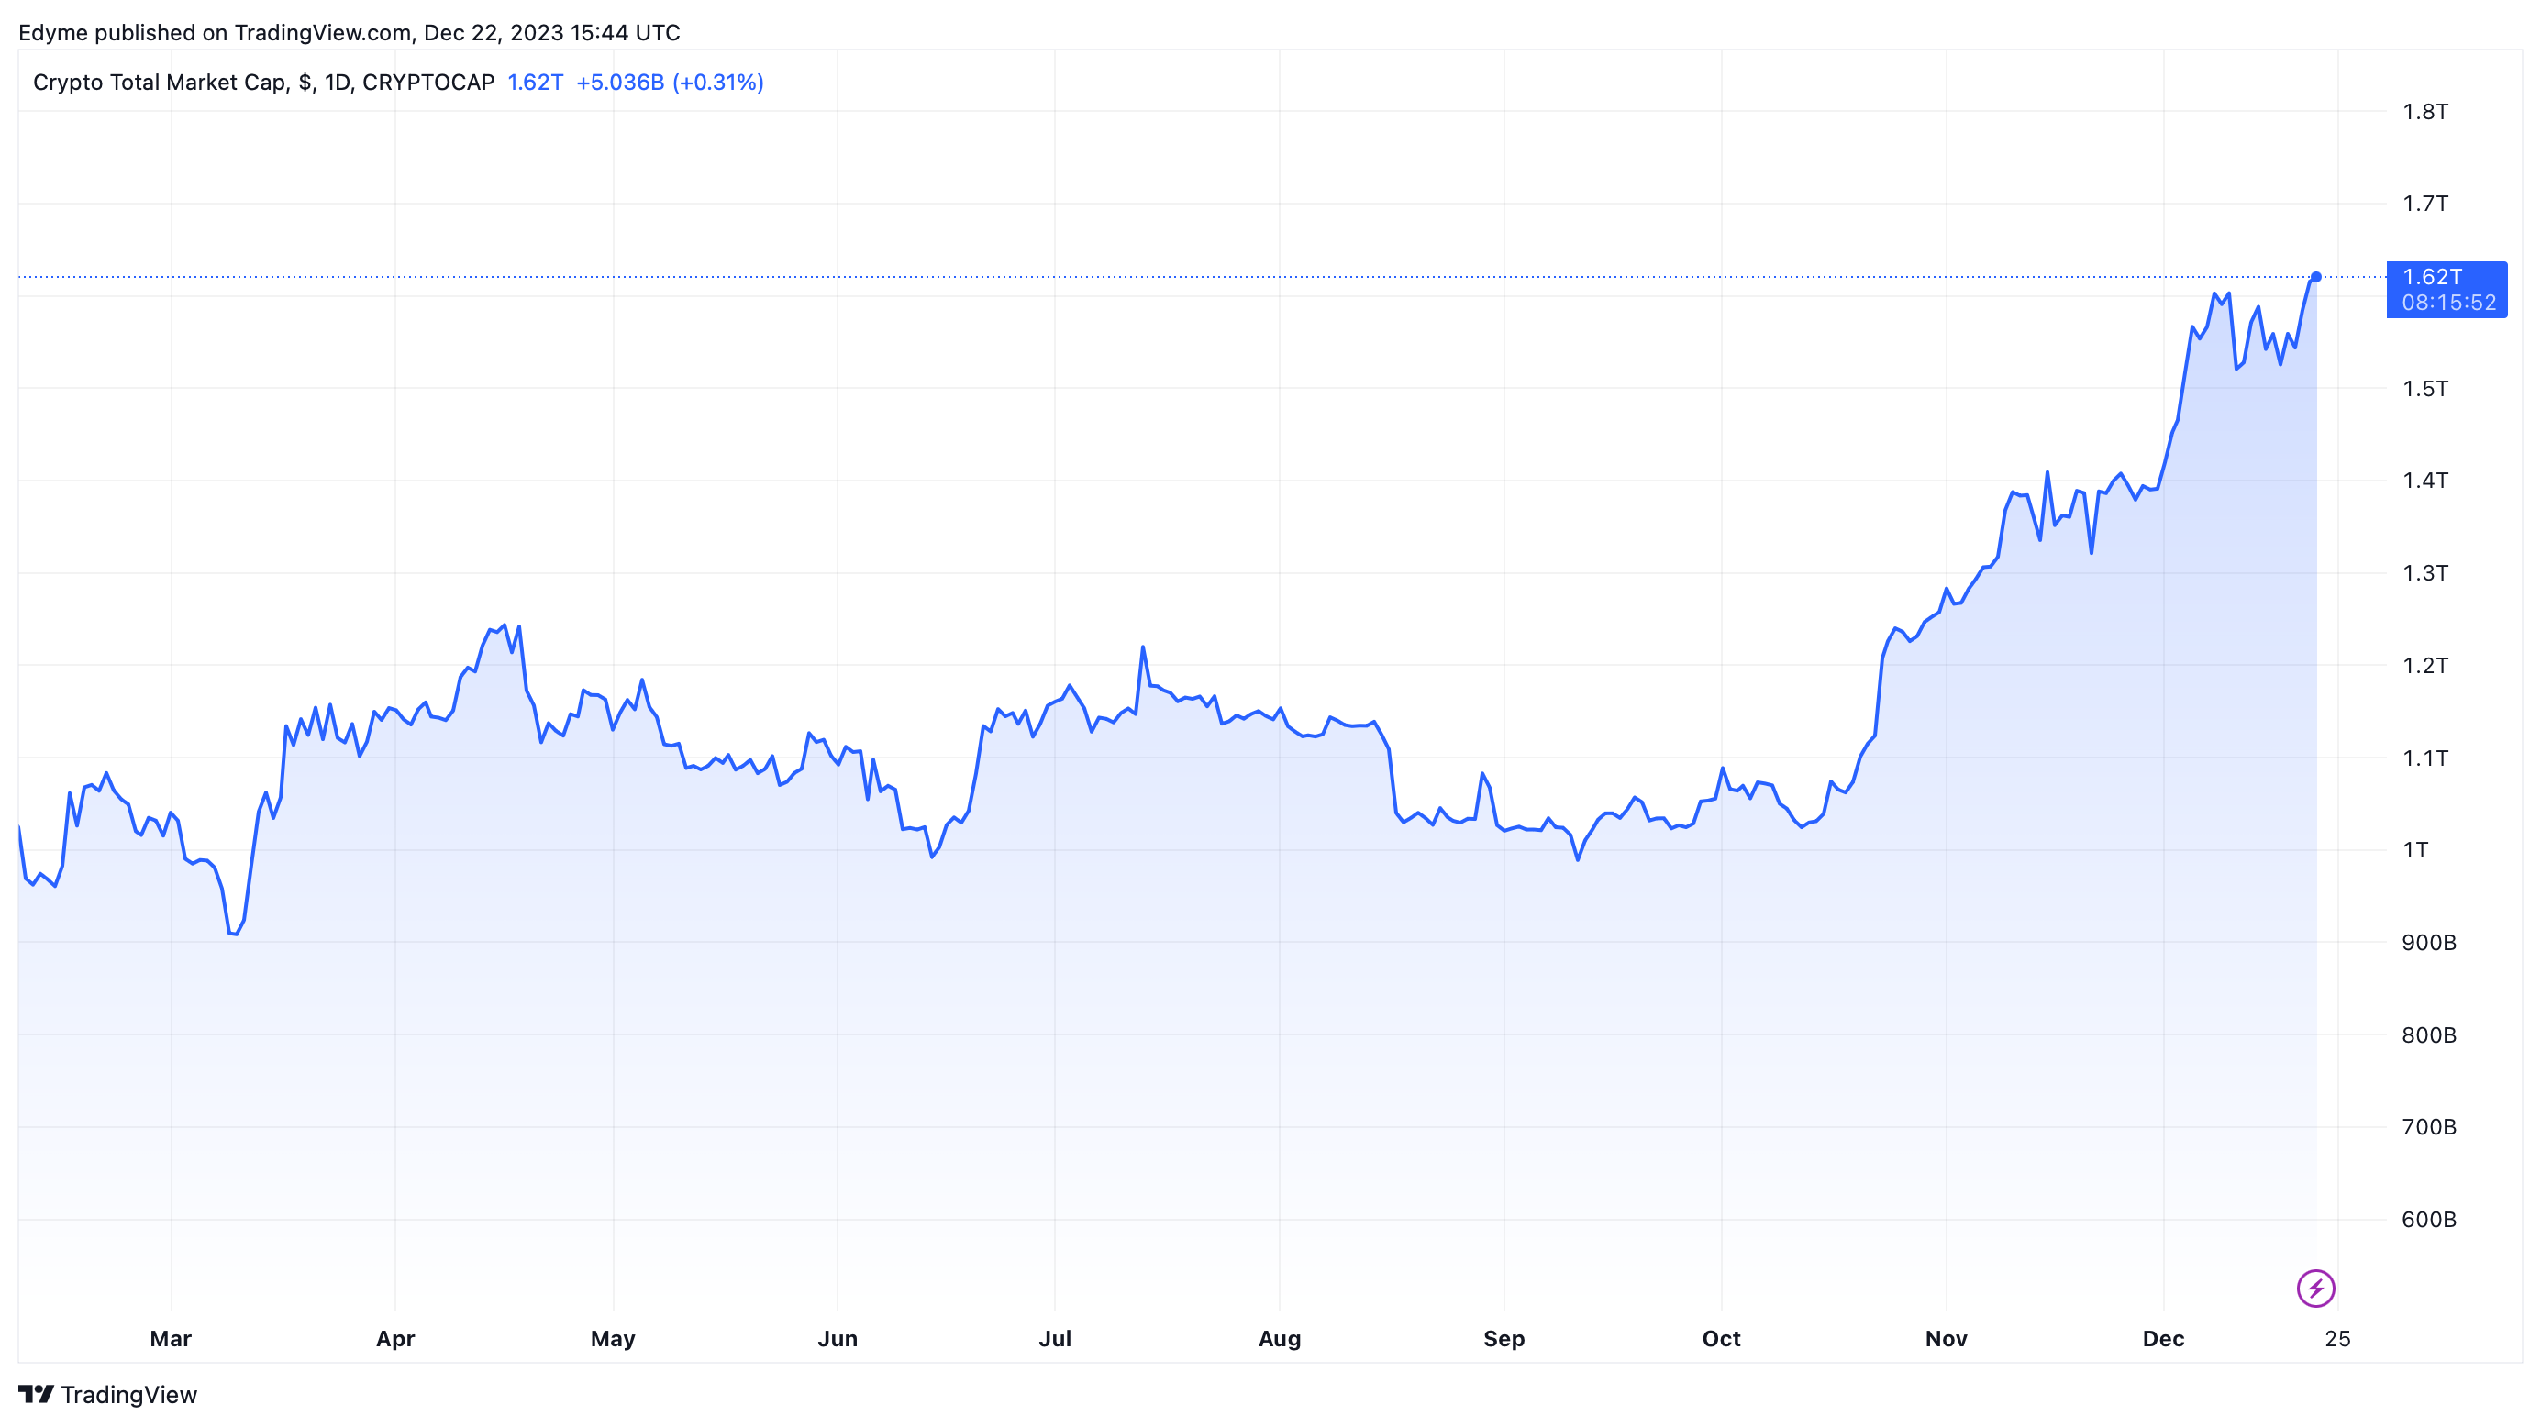
Task: Click the TradingView logo icon
Action: click(x=36, y=1395)
